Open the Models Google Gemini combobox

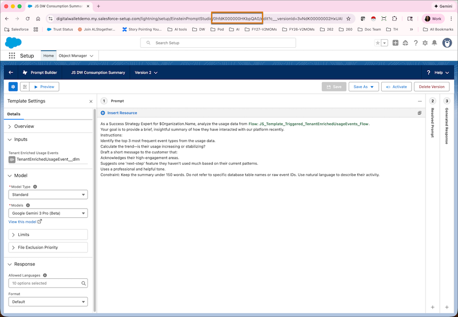[x=48, y=213]
